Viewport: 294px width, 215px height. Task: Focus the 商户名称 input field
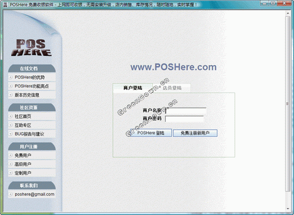pyautogui.click(x=186, y=110)
